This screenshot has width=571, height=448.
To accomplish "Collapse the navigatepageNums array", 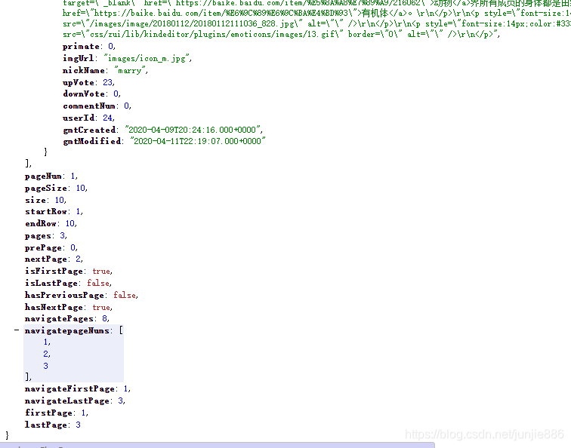I will pyautogui.click(x=17, y=330).
